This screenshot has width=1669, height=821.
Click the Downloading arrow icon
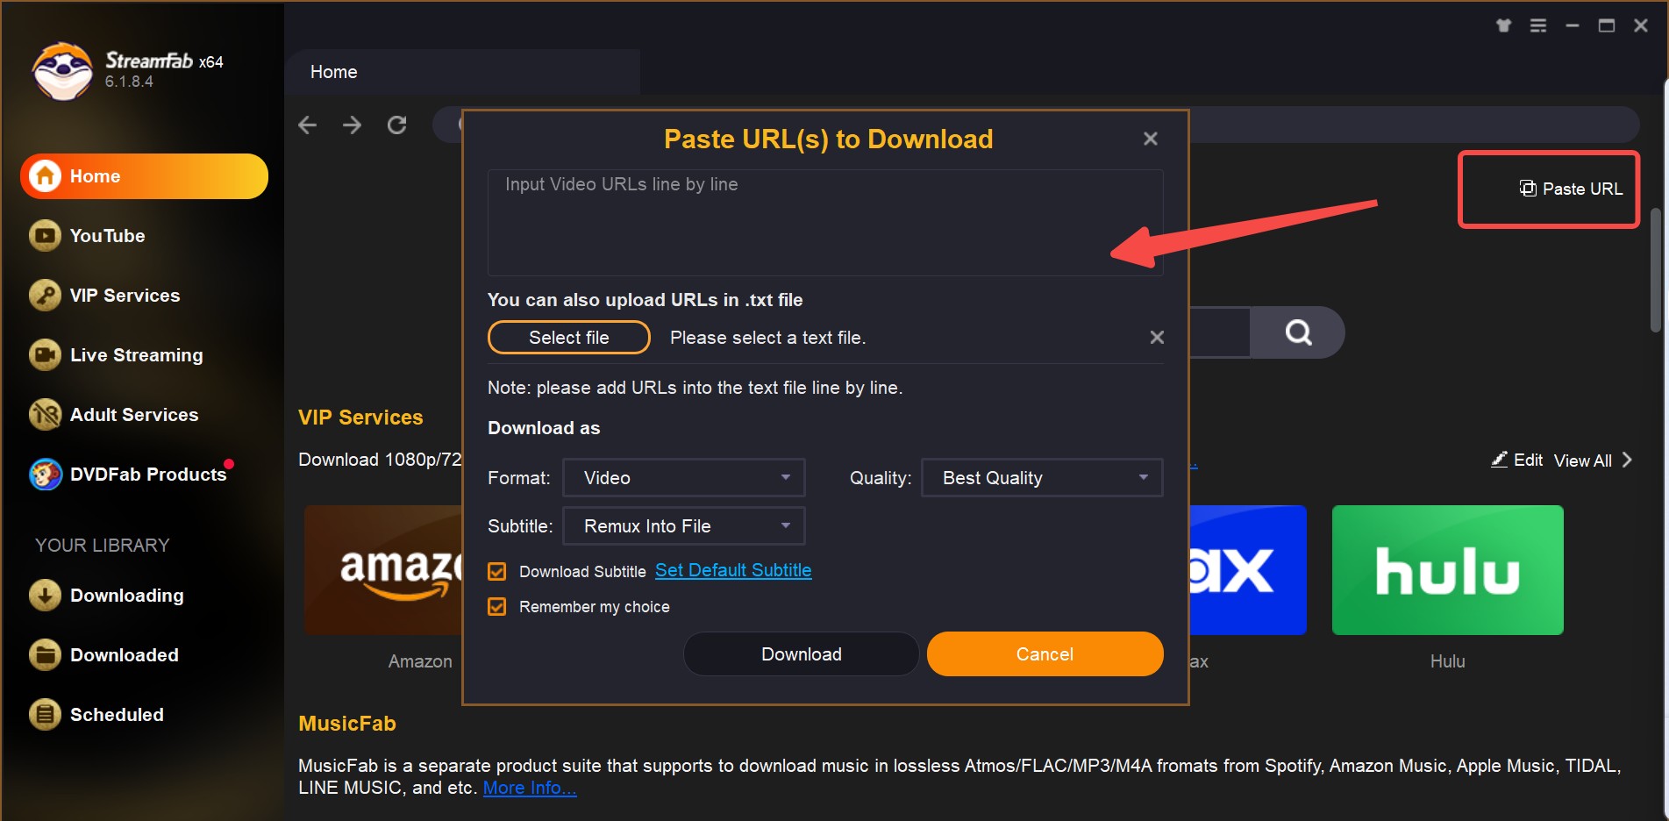coord(45,596)
